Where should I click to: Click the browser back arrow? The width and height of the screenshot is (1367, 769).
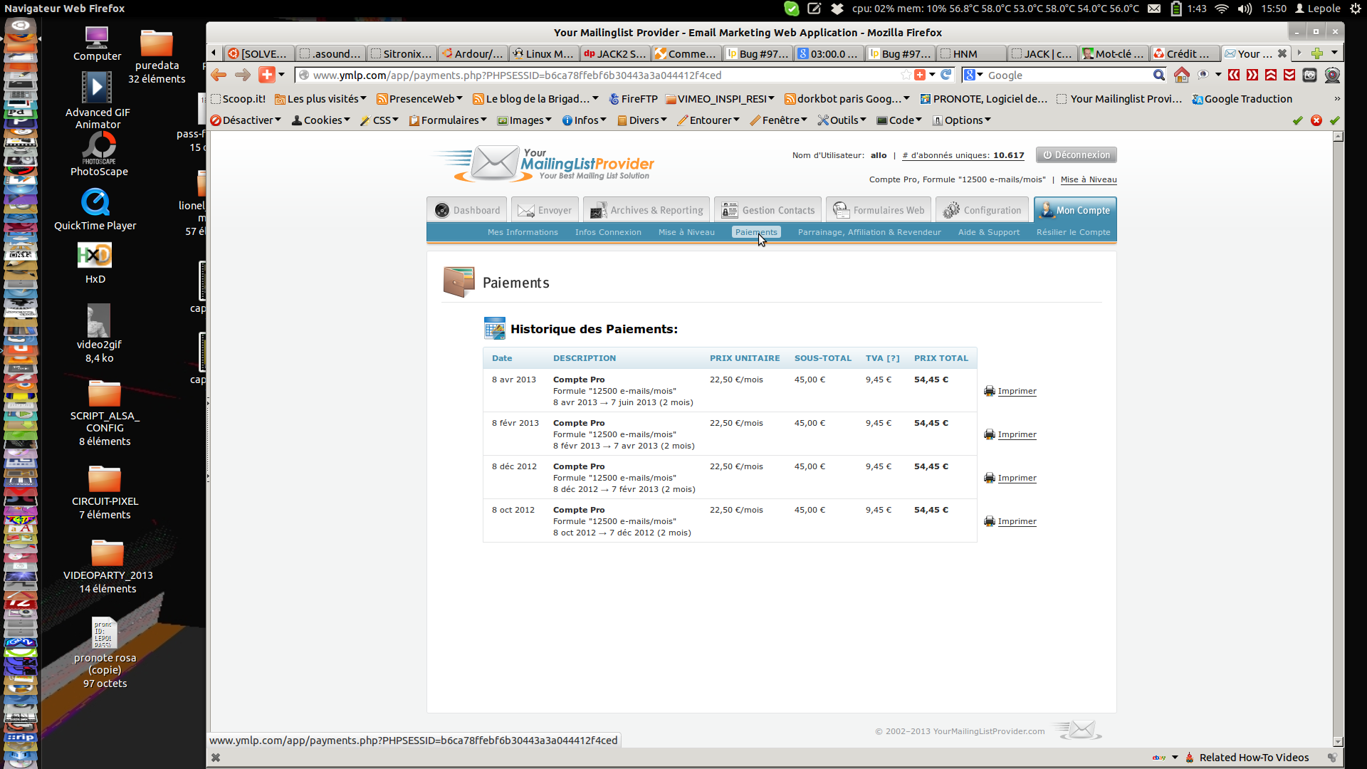pos(219,75)
